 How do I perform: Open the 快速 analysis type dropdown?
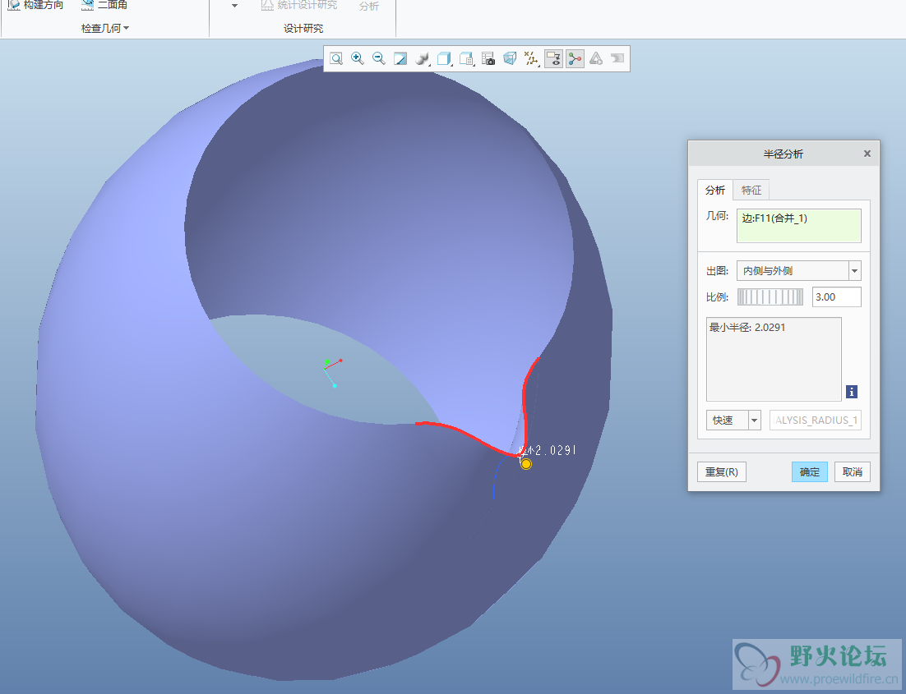coord(733,421)
